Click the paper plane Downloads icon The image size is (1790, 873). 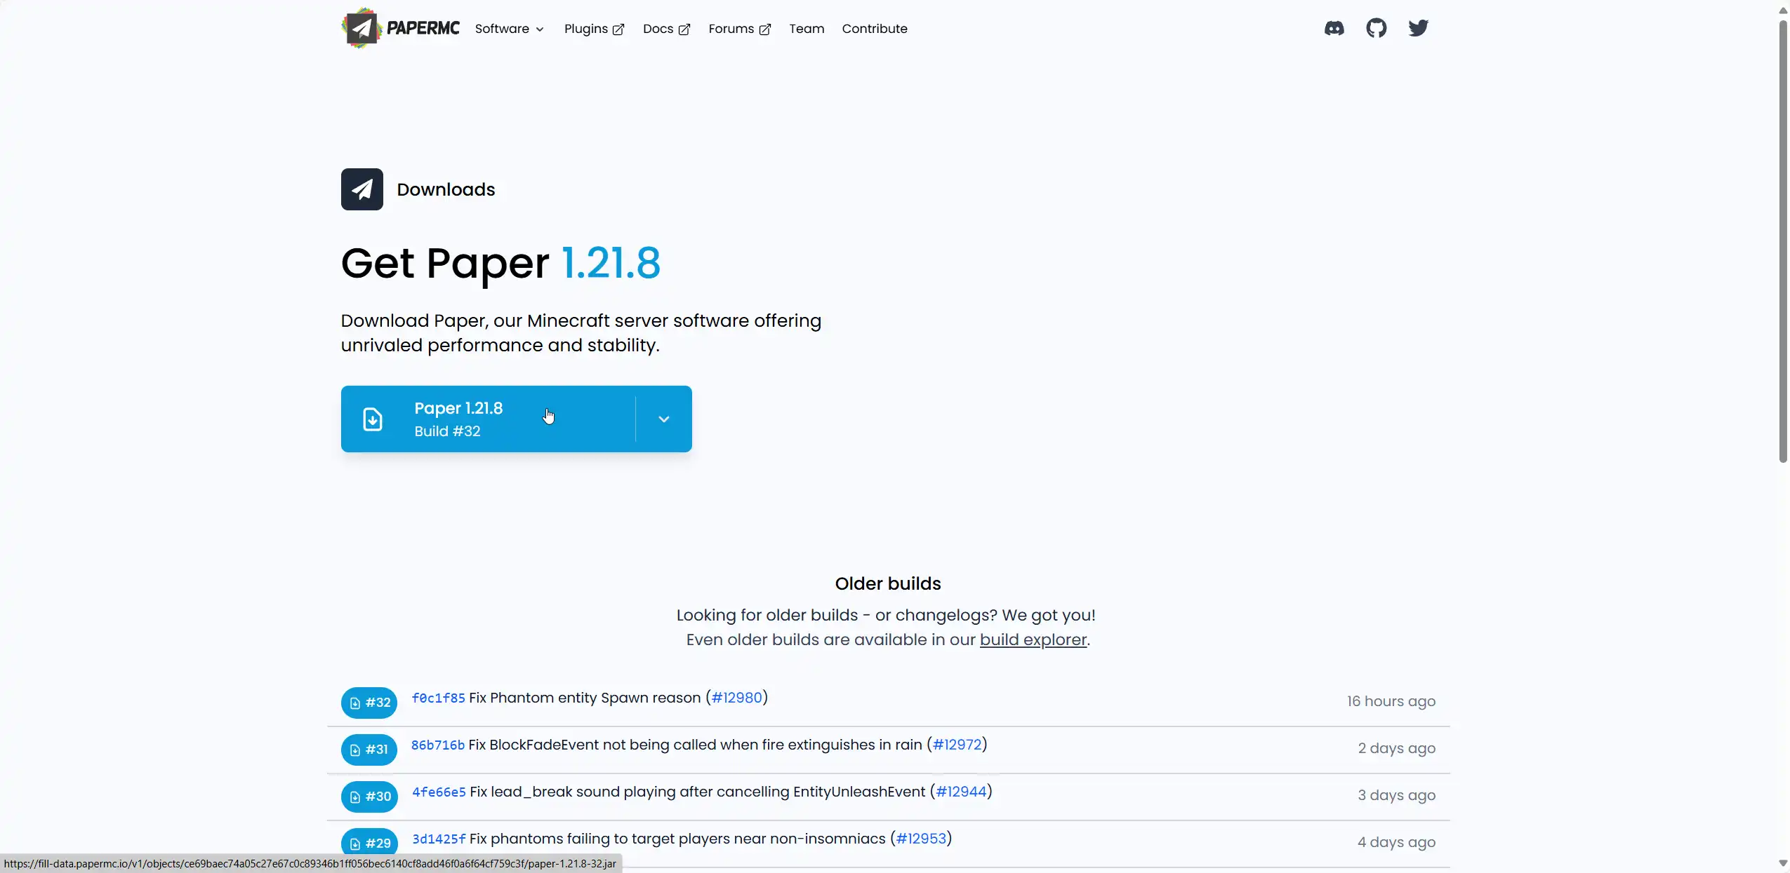pos(362,189)
